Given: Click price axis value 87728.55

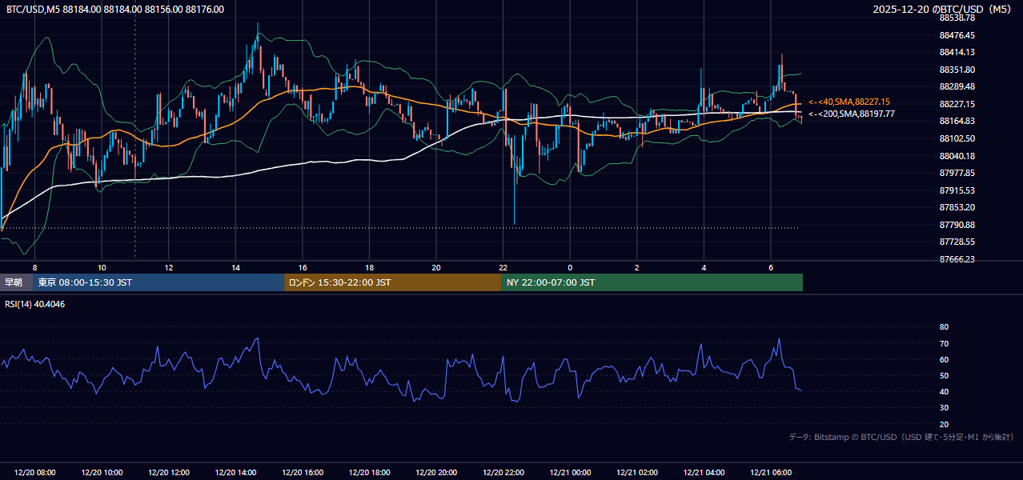Looking at the screenshot, I should coord(957,242).
